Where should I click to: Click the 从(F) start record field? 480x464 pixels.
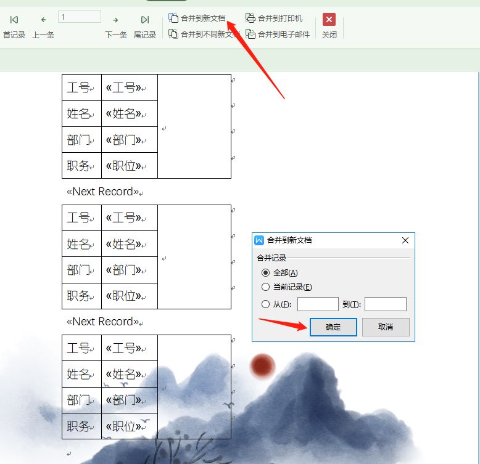(318, 304)
